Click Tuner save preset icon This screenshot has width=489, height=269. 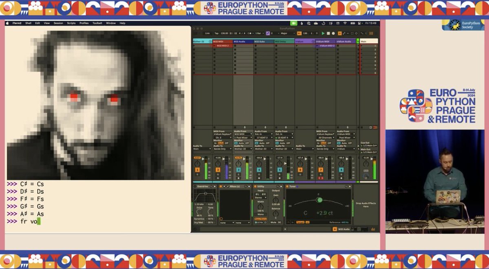click(x=350, y=186)
